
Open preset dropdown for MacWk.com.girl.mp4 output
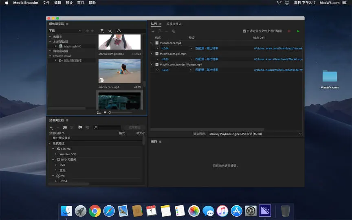pos(191,59)
